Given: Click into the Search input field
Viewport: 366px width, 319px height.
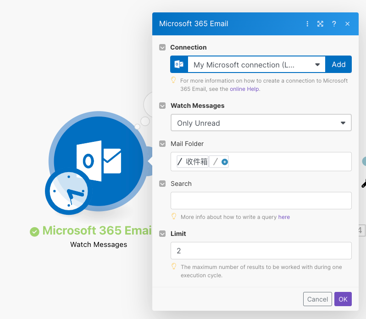Looking at the screenshot, I should click(x=261, y=201).
